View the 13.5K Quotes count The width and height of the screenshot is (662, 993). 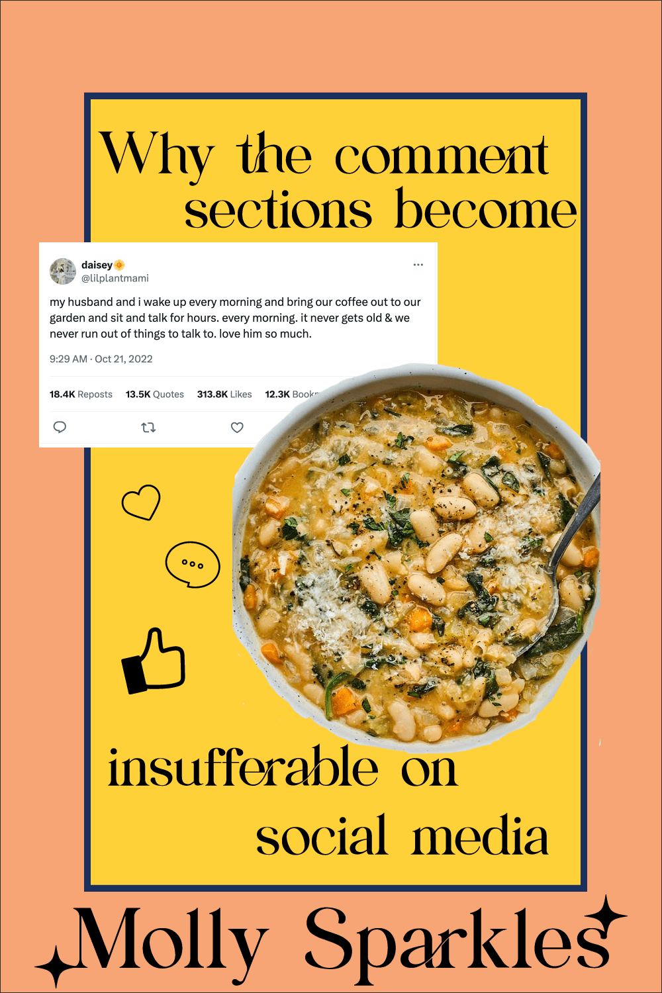pyautogui.click(x=155, y=395)
